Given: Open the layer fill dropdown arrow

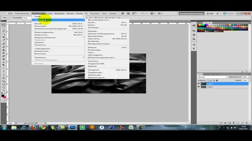Looking at the screenshot, I should click(249, 80).
